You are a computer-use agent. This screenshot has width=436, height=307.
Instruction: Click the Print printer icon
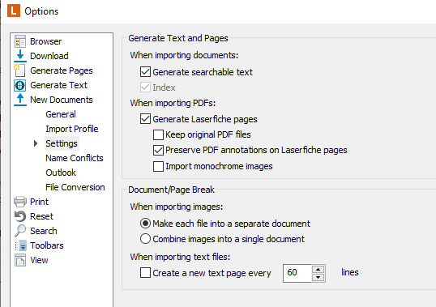[20, 202]
